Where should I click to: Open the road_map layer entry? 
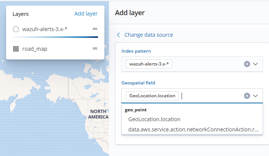tap(35, 49)
